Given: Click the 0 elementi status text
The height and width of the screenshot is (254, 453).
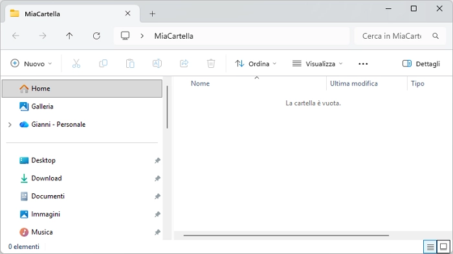Looking at the screenshot, I should (x=24, y=246).
